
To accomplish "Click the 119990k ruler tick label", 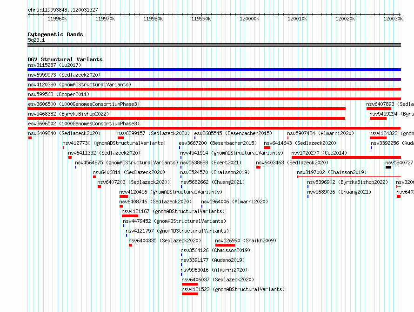I will click(201, 19).
